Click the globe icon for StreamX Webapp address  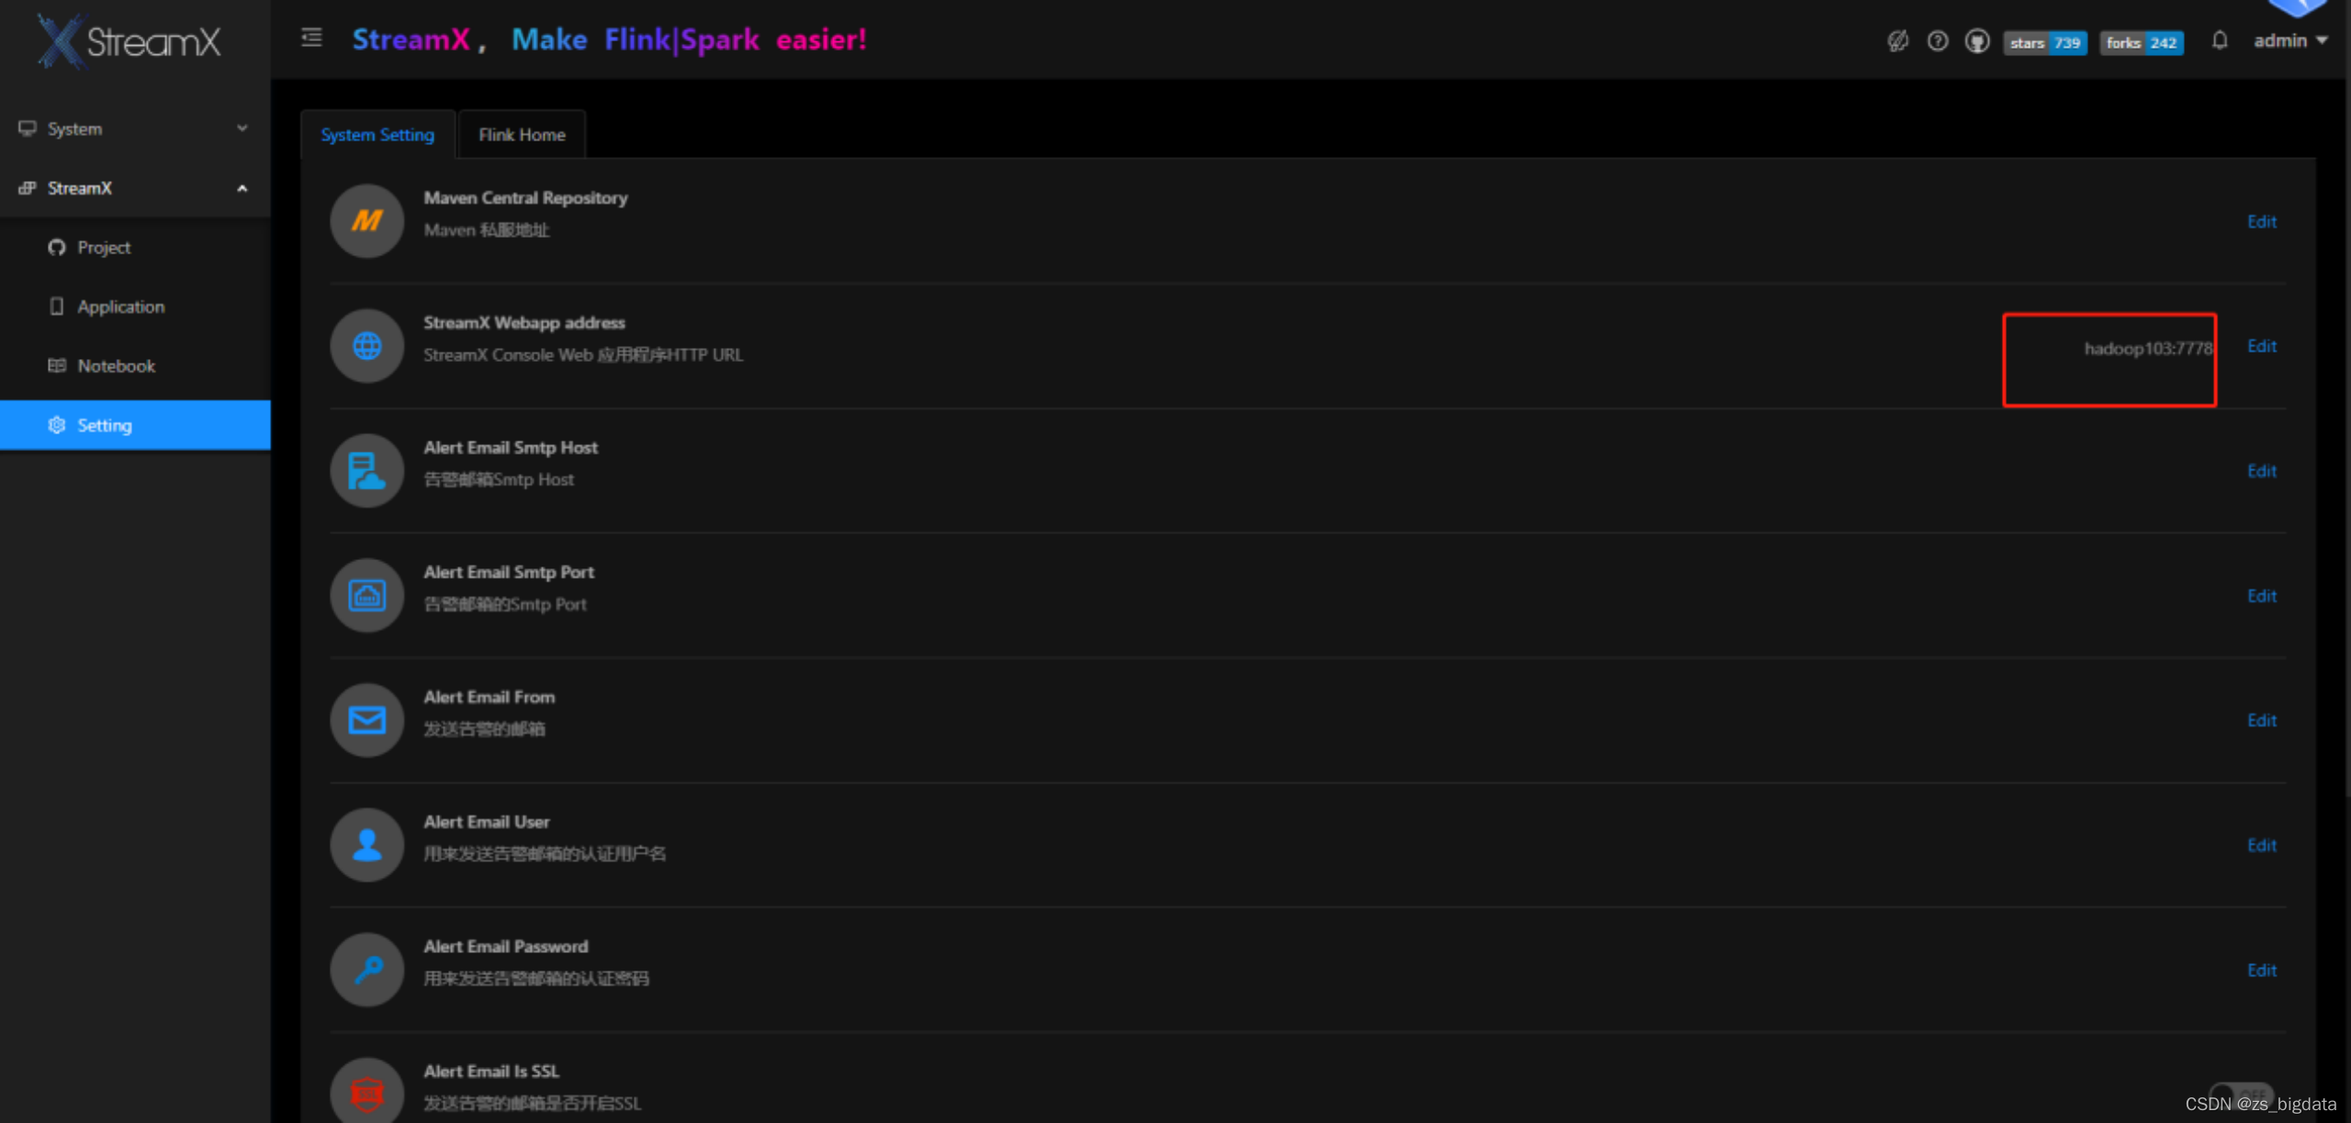tap(366, 345)
